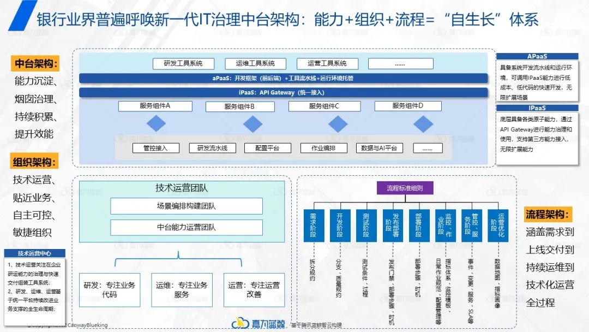Expand the 流程标准细则 purple node
The width and height of the screenshot is (589, 332).
406,188
